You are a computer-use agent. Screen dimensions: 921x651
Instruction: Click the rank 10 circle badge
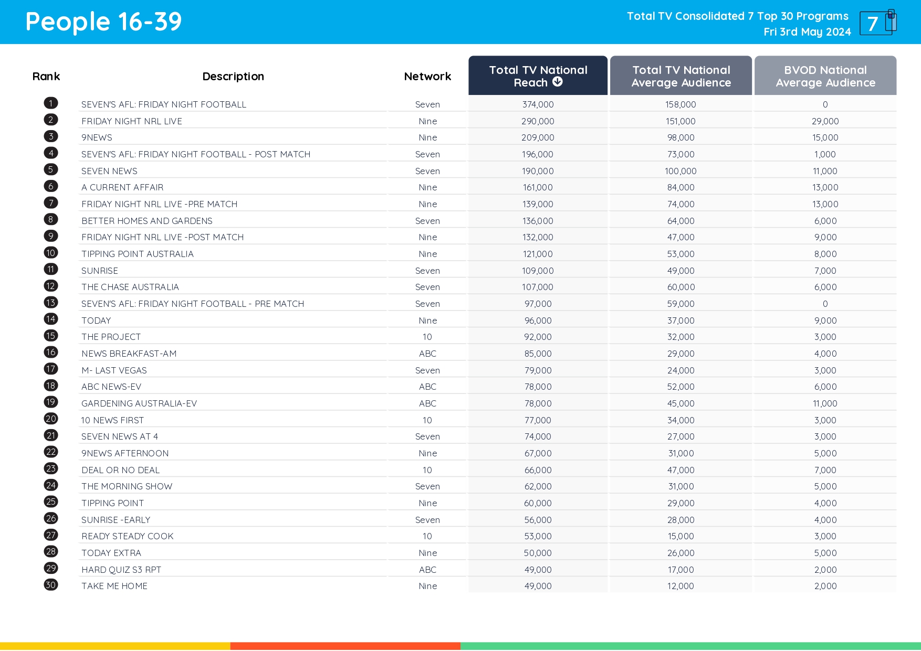pyautogui.click(x=50, y=252)
